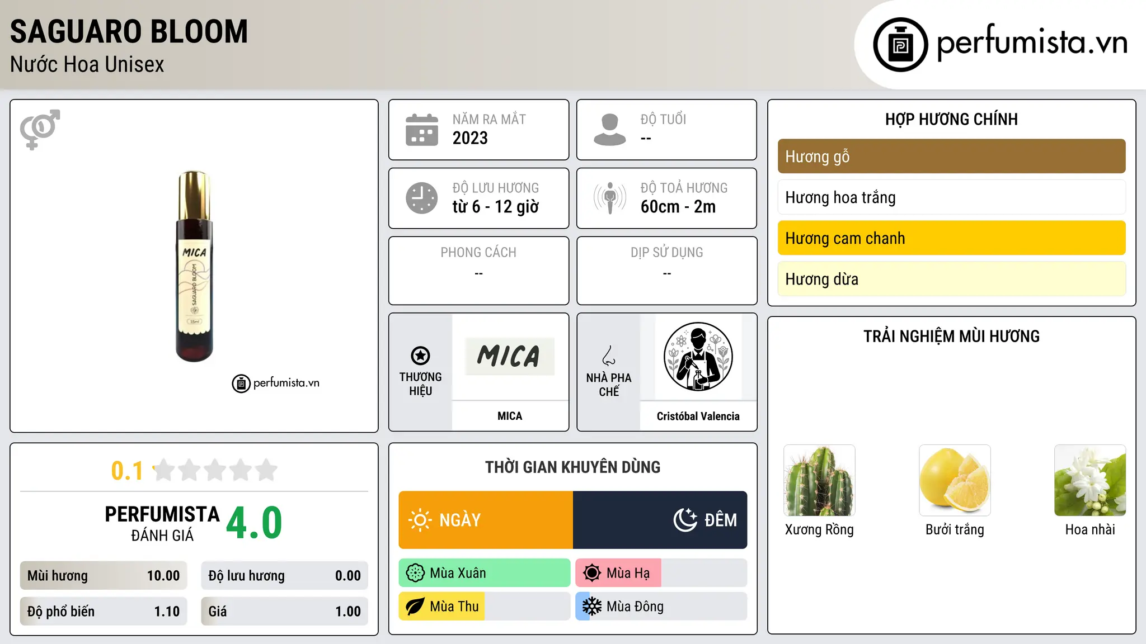1146x644 pixels.
Task: Open the MICA brand logo image
Action: pyautogui.click(x=510, y=356)
